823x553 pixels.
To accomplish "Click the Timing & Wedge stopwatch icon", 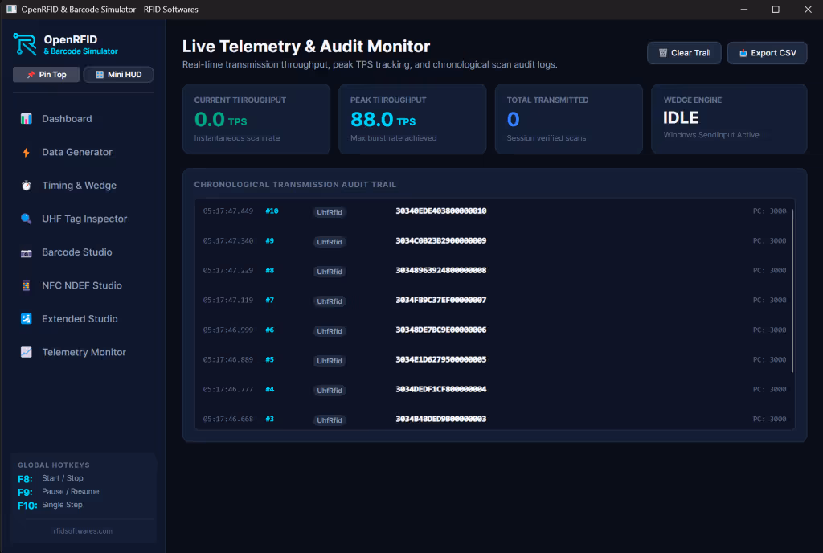I will click(x=27, y=185).
